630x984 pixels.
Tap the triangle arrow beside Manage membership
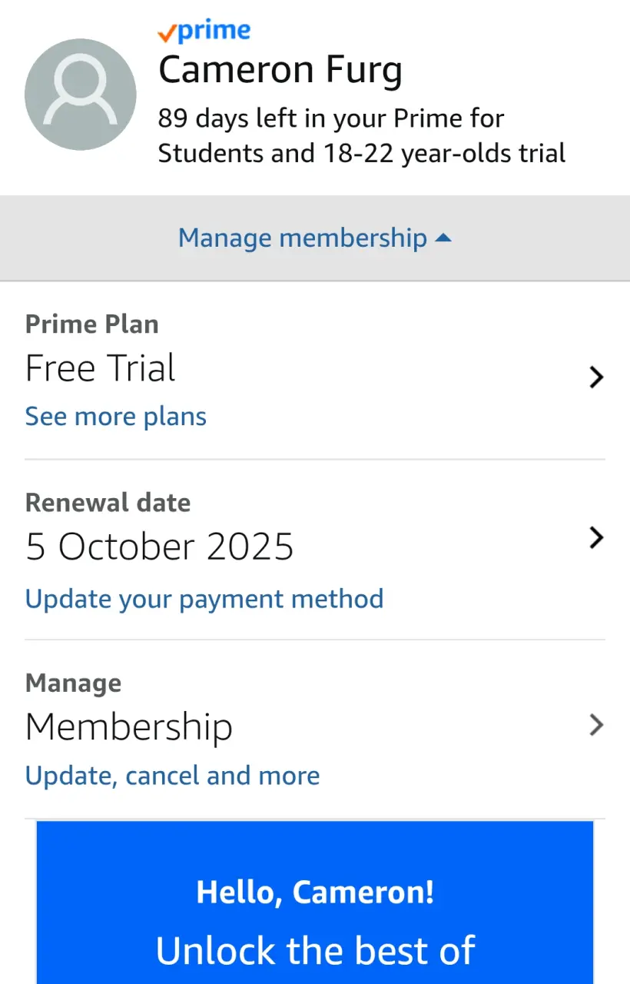(x=443, y=238)
